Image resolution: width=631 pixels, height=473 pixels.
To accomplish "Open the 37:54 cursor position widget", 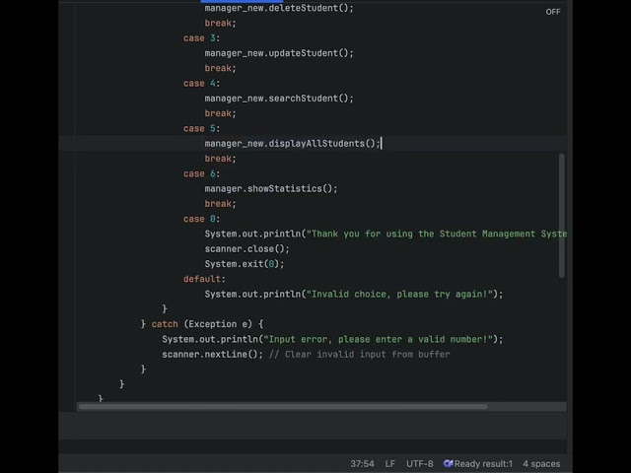I will pyautogui.click(x=362, y=464).
